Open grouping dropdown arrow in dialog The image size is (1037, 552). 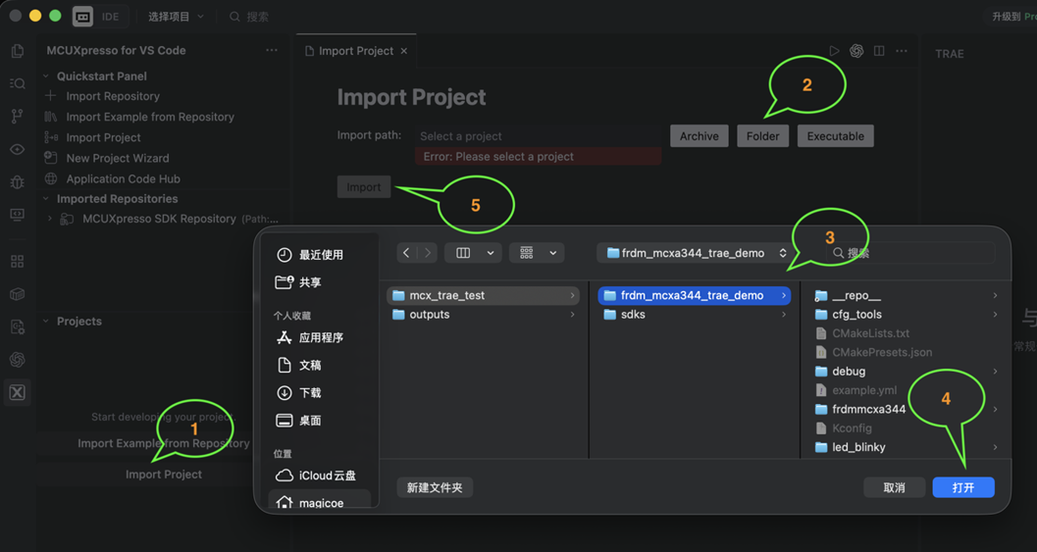pos(553,253)
